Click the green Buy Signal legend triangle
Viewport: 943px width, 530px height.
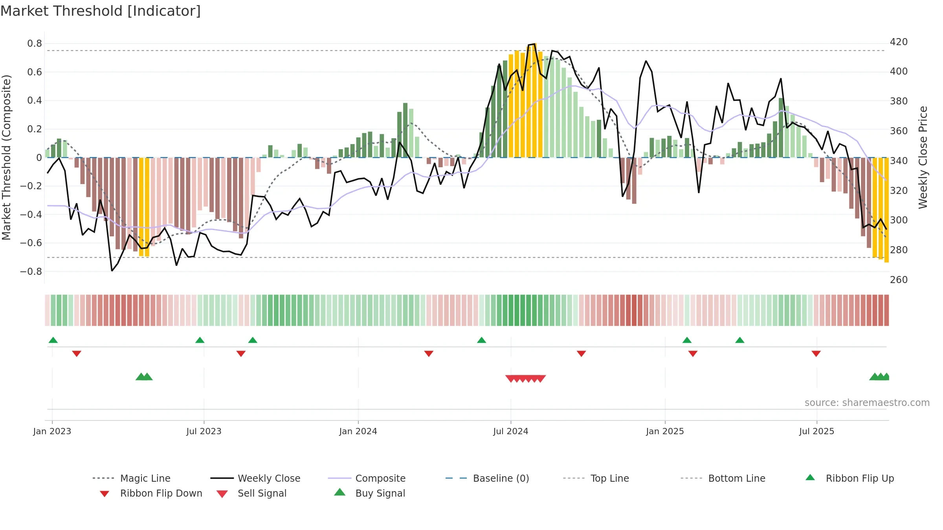coord(339,492)
